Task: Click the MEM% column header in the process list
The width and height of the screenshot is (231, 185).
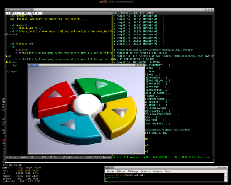Action: (38, 168)
